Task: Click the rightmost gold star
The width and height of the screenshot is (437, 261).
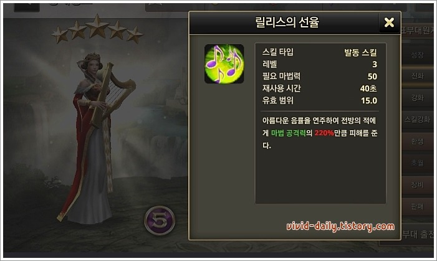Action: (134, 35)
